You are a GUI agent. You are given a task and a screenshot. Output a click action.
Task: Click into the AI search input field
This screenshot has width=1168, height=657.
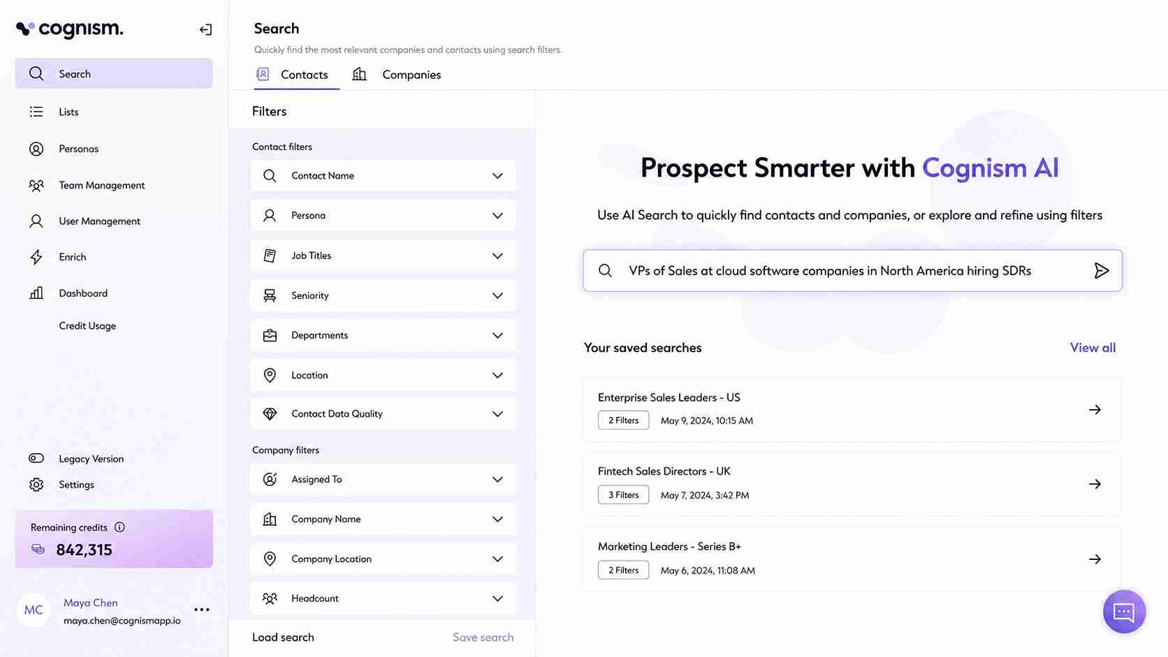(x=852, y=270)
